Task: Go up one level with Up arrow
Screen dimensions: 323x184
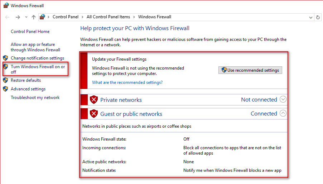Action: pos(34,17)
